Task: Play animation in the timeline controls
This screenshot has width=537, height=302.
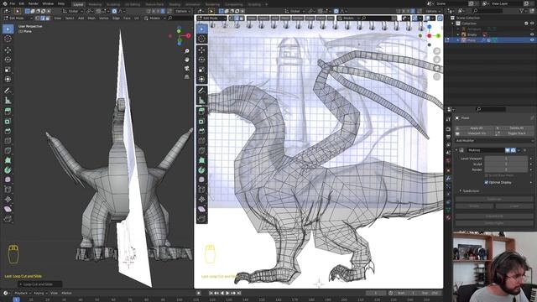Action: coord(227,293)
